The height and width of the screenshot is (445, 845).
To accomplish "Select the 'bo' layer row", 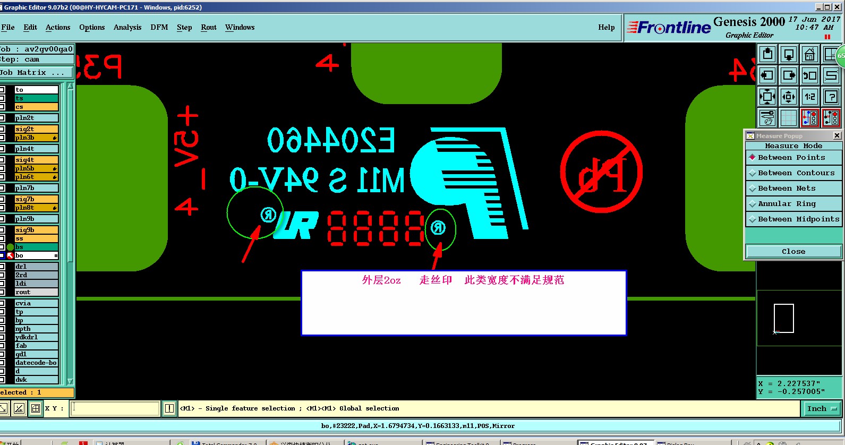I will pos(36,255).
